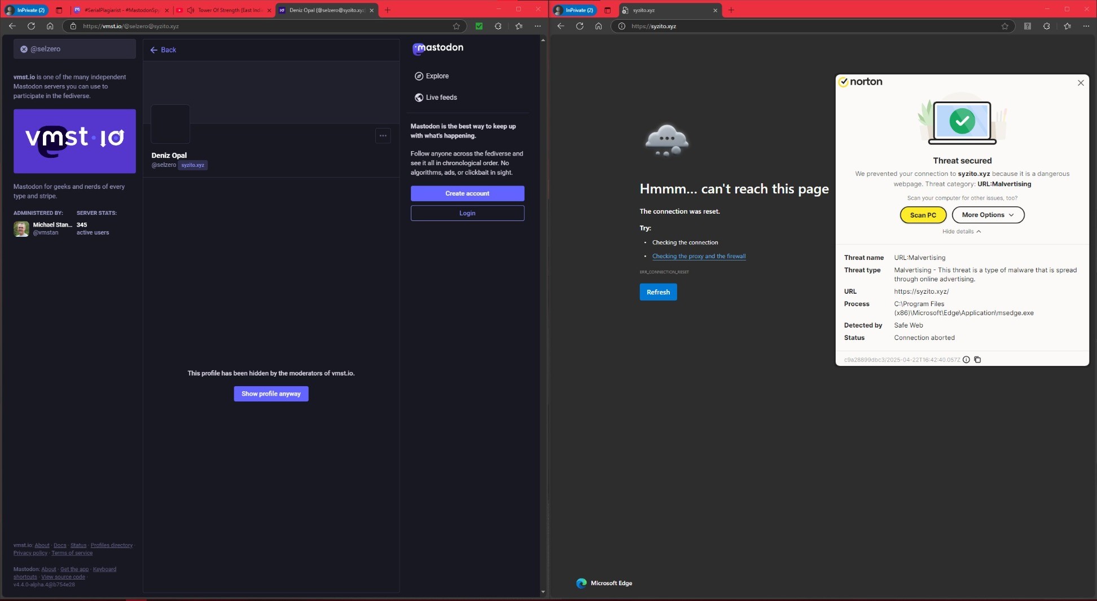Click the right window address bar
This screenshot has height=601, width=1097.
tap(813, 26)
